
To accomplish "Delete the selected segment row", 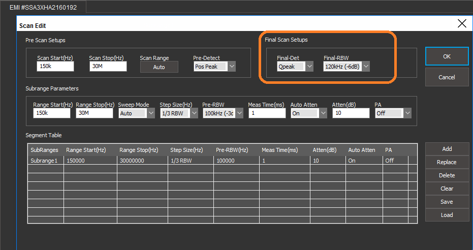I will pos(447,175).
